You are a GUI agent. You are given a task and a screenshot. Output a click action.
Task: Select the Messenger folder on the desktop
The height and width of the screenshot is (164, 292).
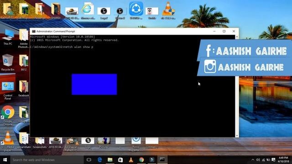coord(40,11)
